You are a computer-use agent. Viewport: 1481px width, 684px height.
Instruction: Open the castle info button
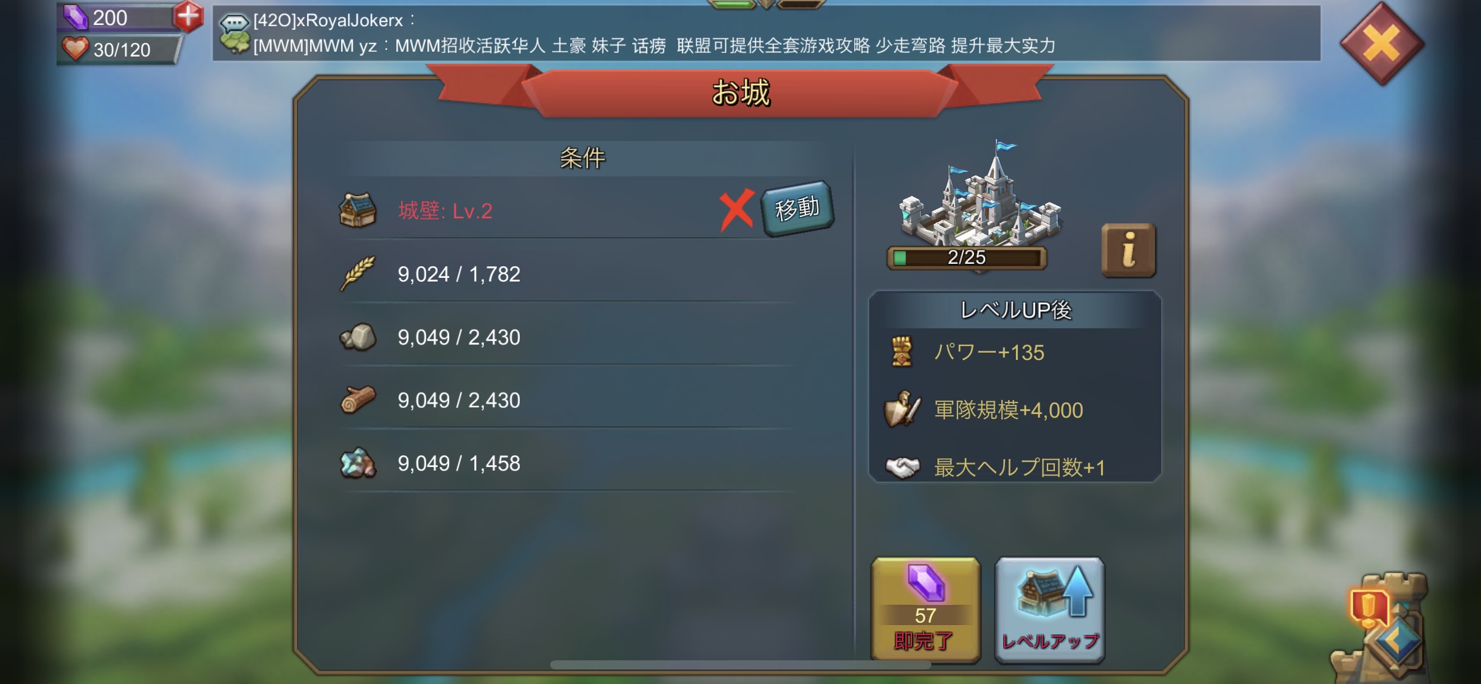pyautogui.click(x=1128, y=250)
